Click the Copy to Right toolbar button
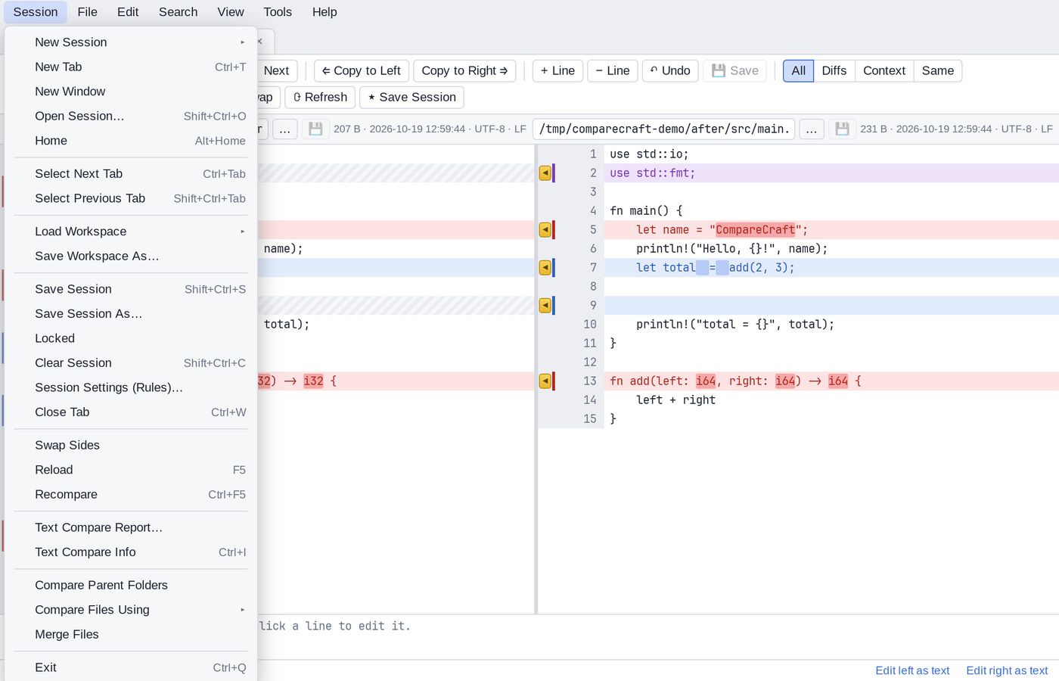The image size is (1059, 681). point(464,71)
